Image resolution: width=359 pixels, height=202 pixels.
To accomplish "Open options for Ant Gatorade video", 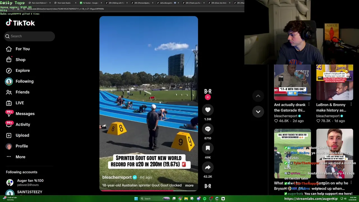I will [x=309, y=105].
